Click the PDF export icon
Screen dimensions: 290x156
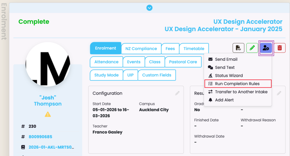coord(238,48)
